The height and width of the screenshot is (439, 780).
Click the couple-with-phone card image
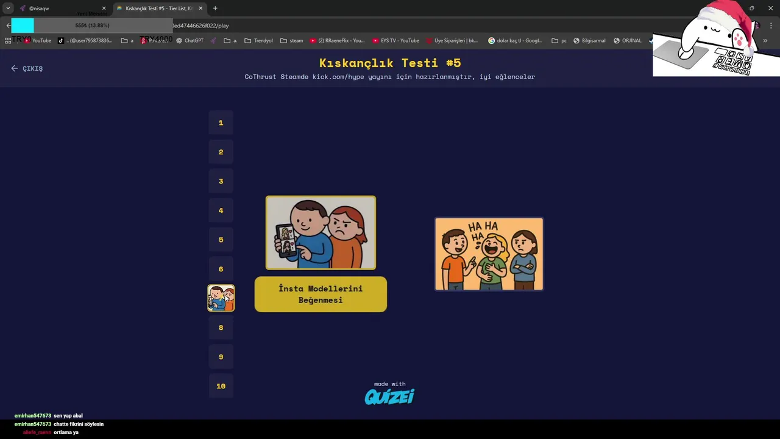click(x=321, y=233)
